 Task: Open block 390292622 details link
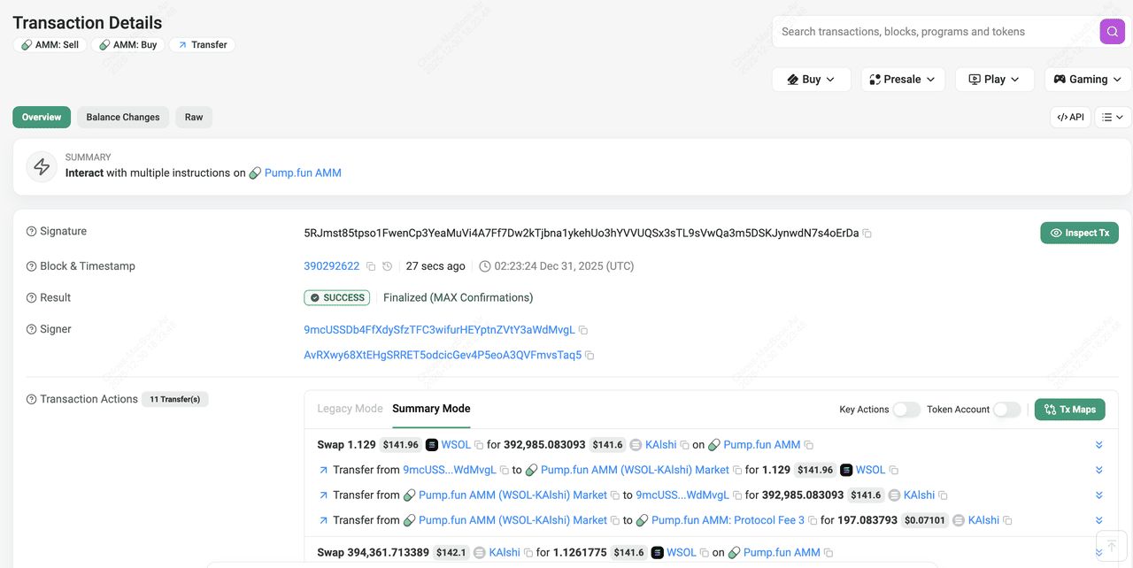click(331, 265)
